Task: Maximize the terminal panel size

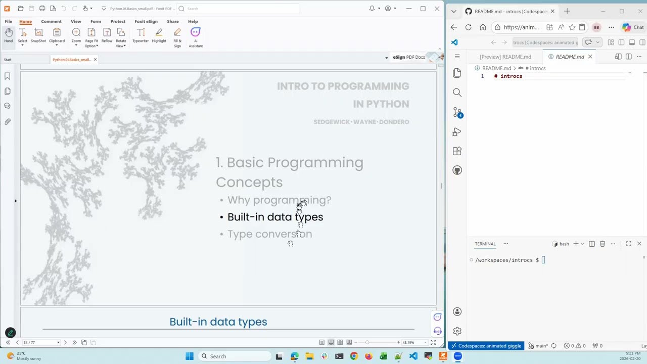Action: 629,244
